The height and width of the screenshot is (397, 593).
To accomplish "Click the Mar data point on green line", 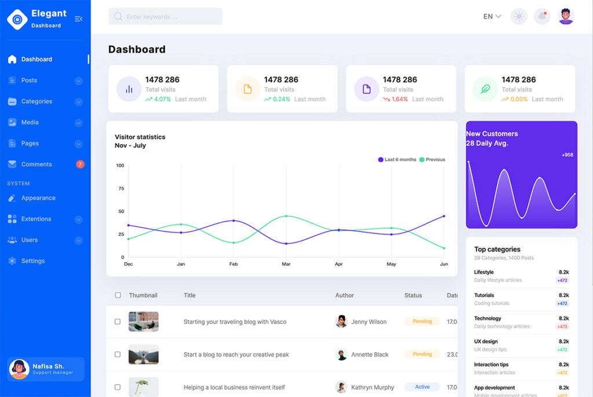I will [x=286, y=216].
